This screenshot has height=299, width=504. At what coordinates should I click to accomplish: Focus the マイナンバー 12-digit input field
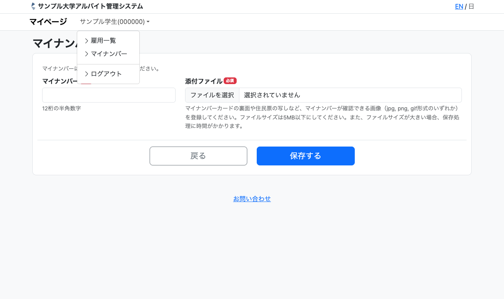[109, 95]
